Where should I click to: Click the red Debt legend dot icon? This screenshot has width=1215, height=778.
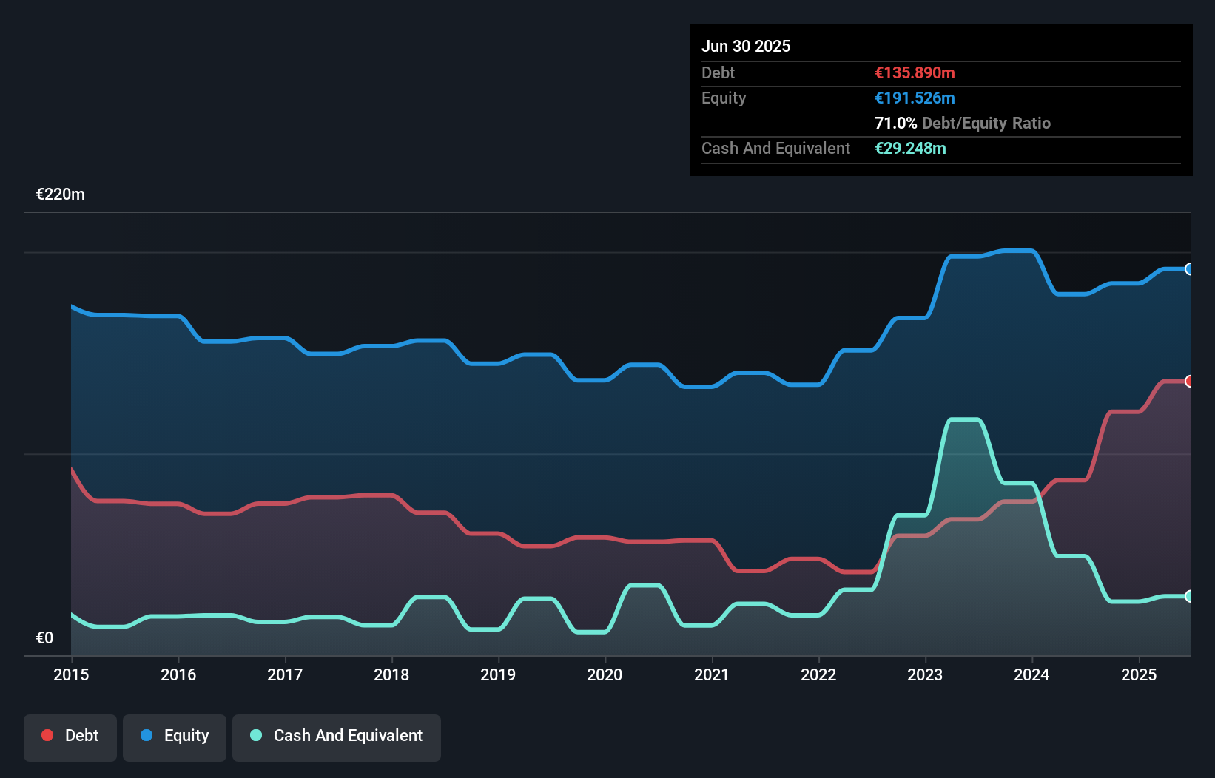point(47,735)
